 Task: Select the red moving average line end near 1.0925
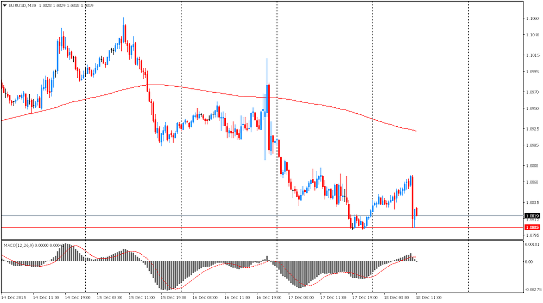point(415,131)
